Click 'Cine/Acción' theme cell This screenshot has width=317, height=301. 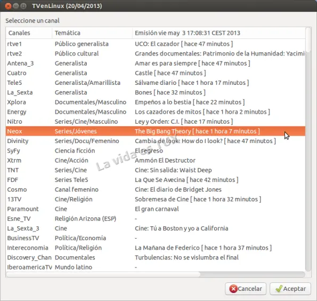(x=71, y=161)
